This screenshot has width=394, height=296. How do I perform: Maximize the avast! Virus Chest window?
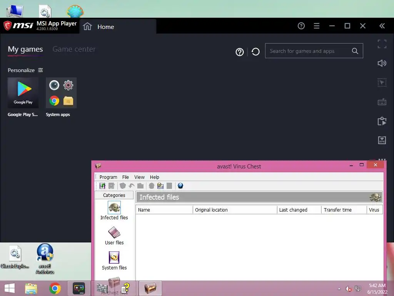[x=362, y=165]
